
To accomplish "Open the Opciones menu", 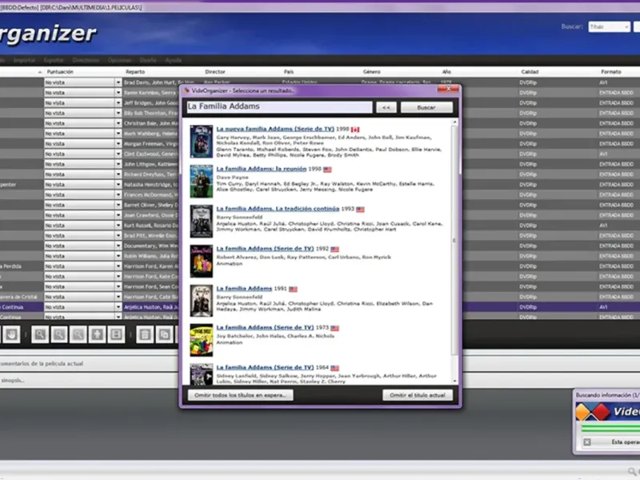I will [119, 61].
